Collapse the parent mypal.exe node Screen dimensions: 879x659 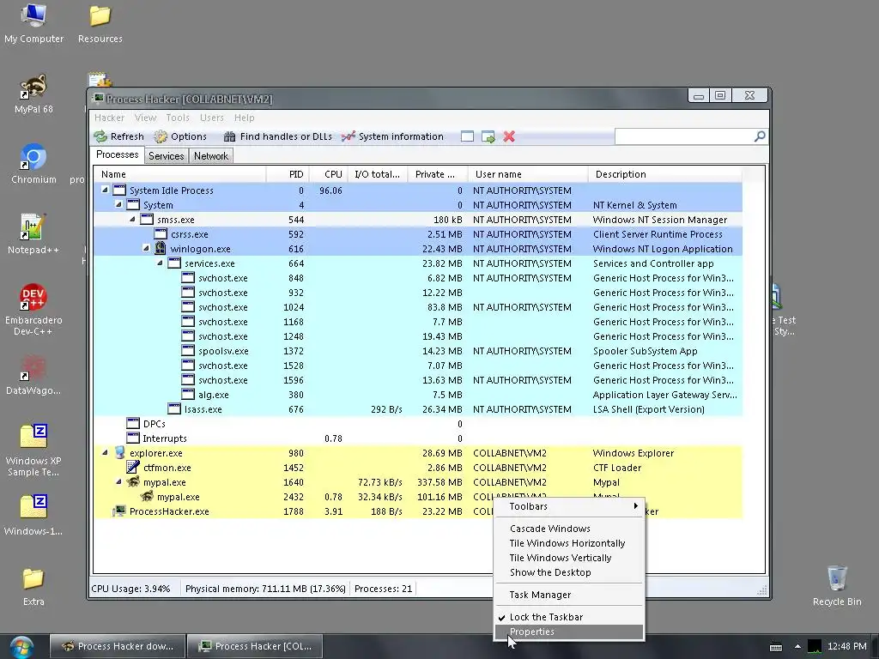[118, 481]
